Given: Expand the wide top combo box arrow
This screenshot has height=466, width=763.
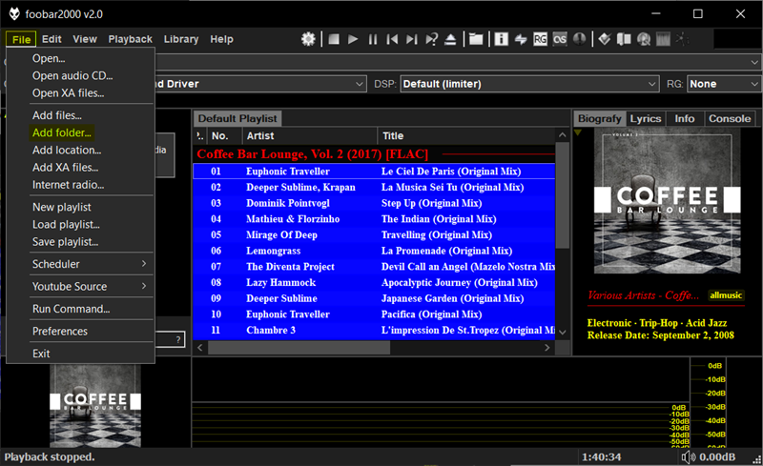Looking at the screenshot, I should 754,62.
